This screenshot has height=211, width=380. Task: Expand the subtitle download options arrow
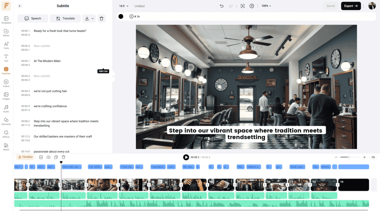tap(92, 19)
